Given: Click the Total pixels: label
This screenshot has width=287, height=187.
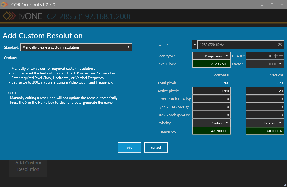Looking at the screenshot, I should (x=167, y=83).
